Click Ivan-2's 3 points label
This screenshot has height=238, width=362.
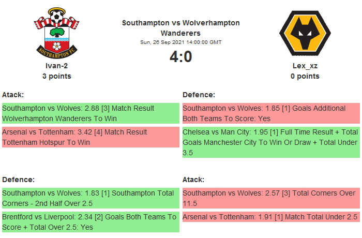[x=57, y=76]
